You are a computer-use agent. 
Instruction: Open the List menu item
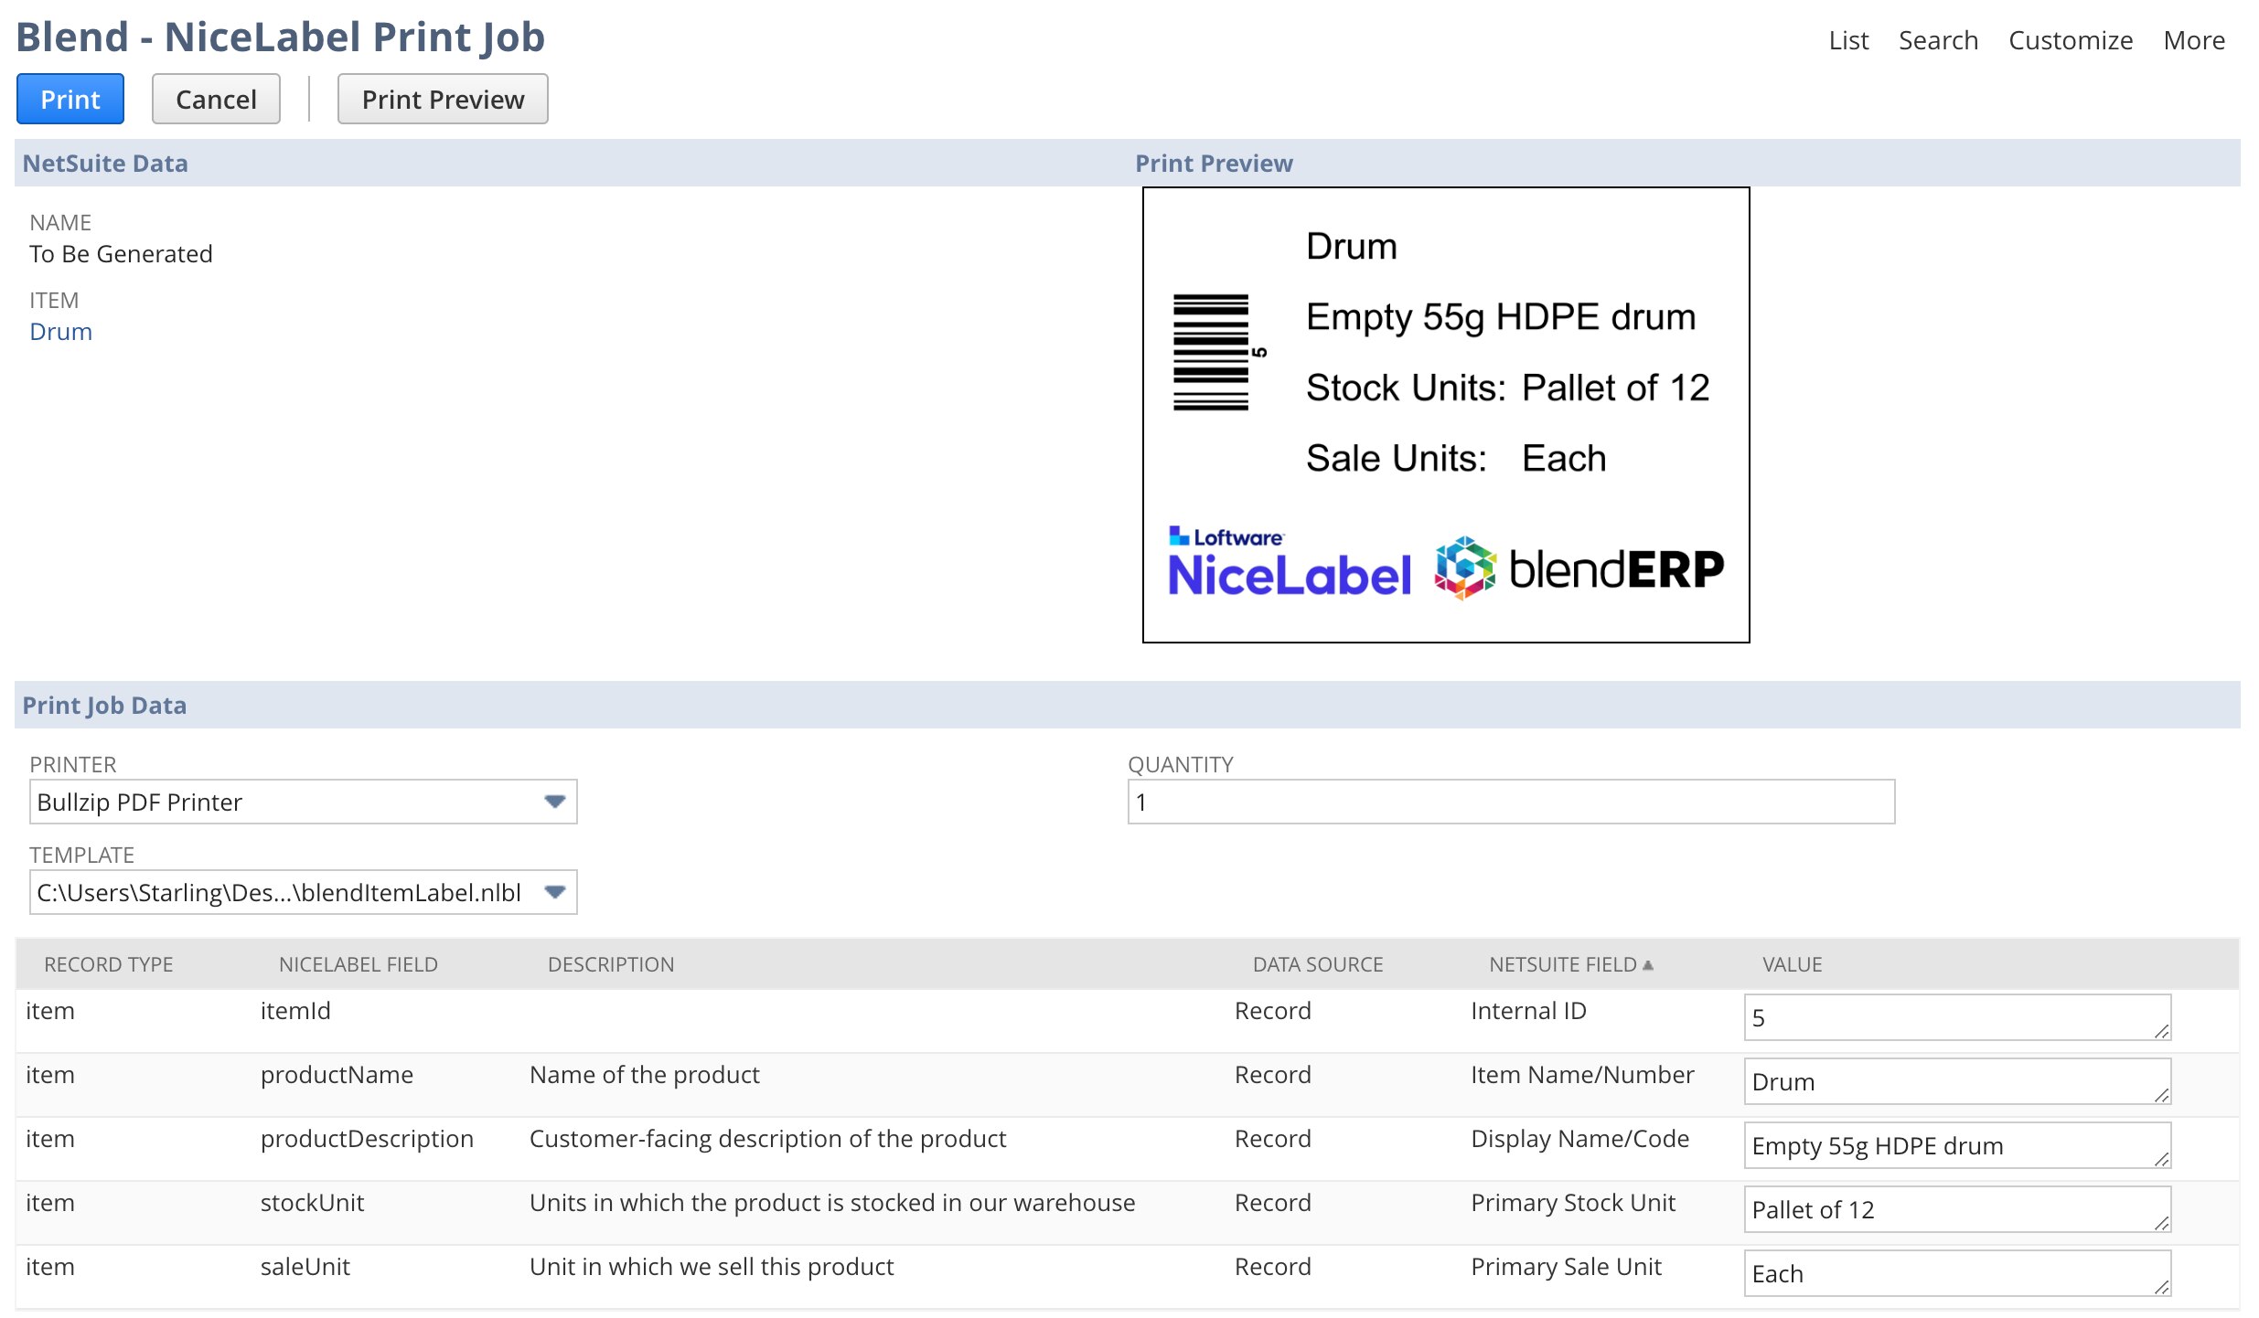pos(1847,40)
